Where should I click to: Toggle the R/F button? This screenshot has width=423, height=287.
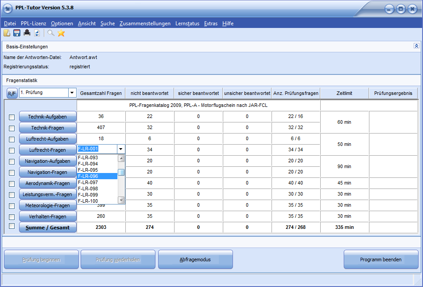click(12, 94)
